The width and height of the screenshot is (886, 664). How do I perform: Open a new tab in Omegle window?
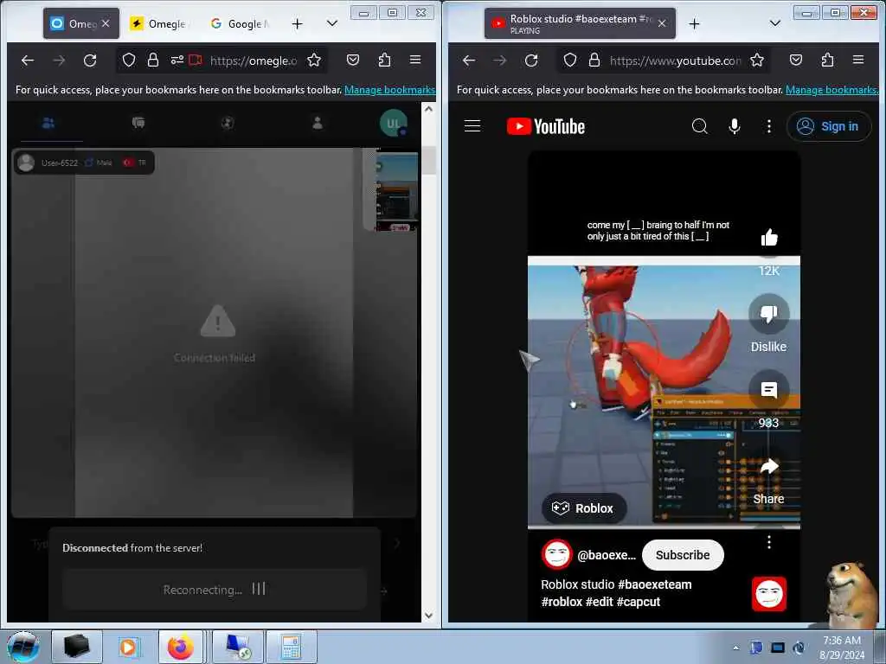298,23
